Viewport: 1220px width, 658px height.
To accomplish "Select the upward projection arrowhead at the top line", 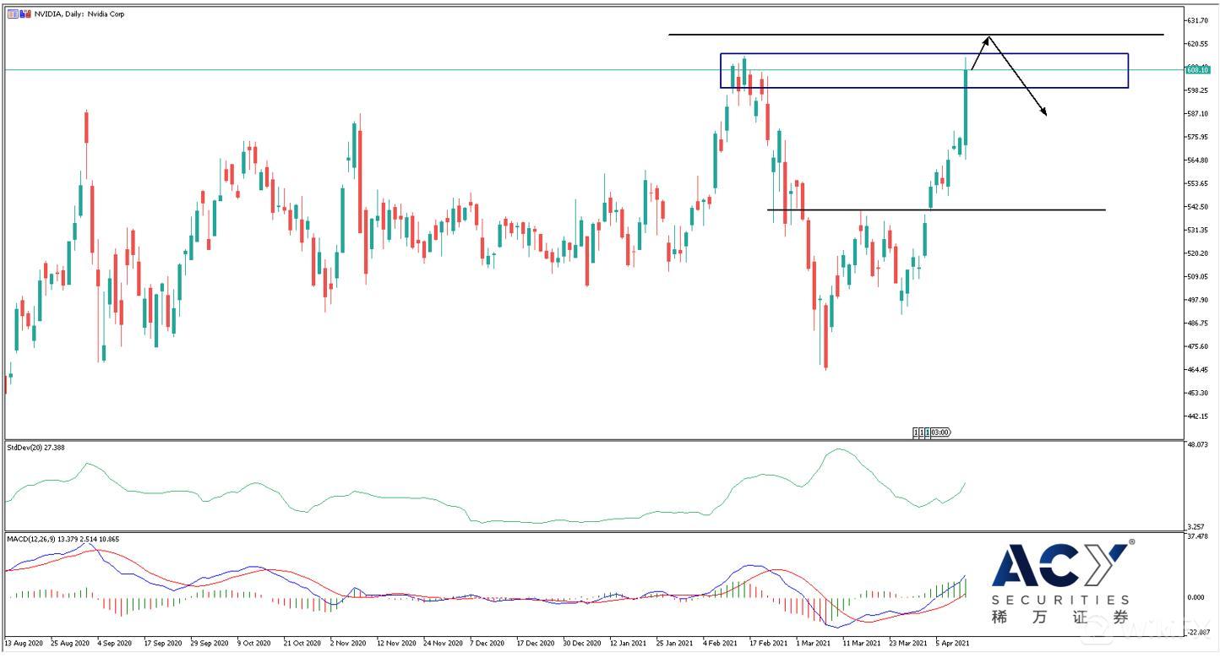I will (x=988, y=39).
